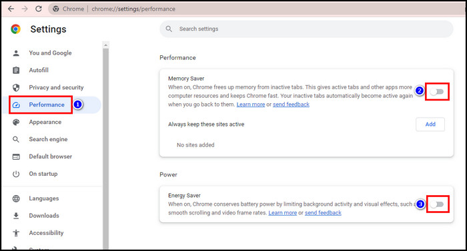Click the window icon for Default browser

[16, 156]
